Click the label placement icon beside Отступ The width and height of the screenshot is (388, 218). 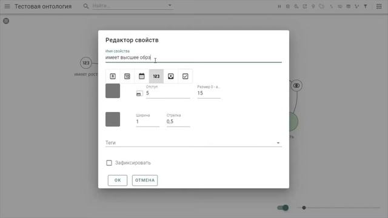click(x=139, y=93)
